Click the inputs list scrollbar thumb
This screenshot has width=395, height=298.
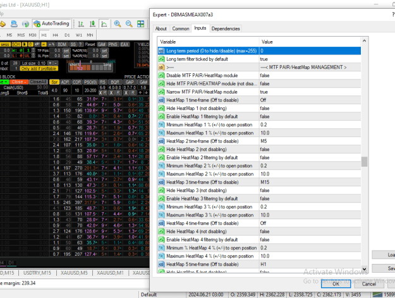[364, 162]
